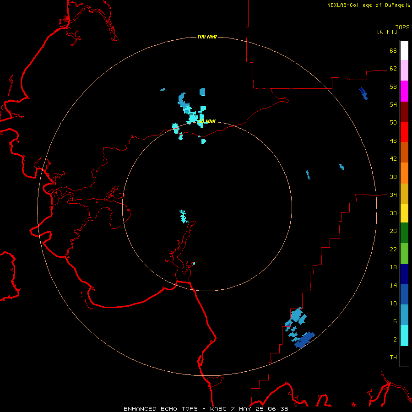
Task: Click the legend value 2
Action: click(x=395, y=339)
